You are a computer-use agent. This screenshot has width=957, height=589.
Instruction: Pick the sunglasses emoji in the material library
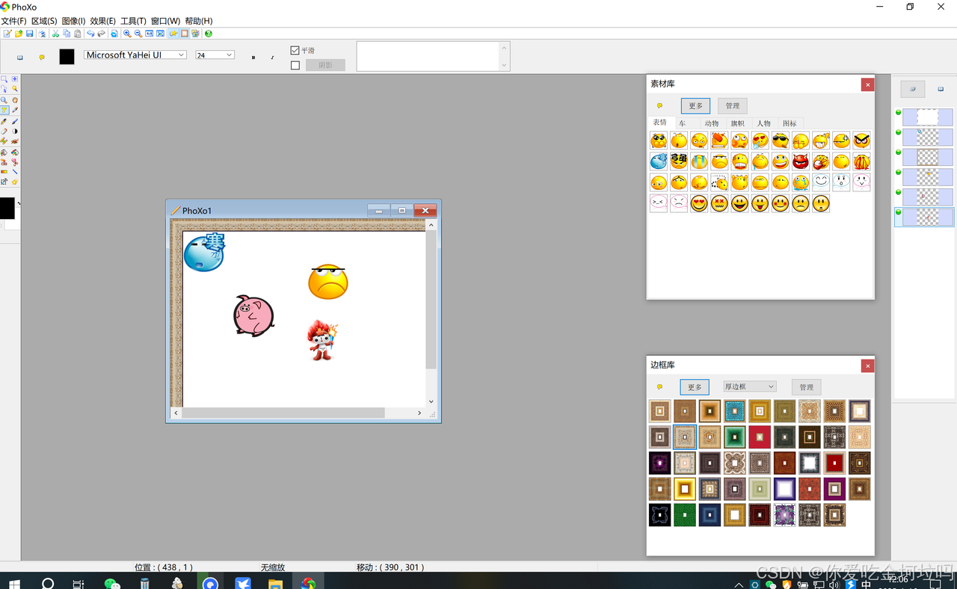pyautogui.click(x=781, y=141)
